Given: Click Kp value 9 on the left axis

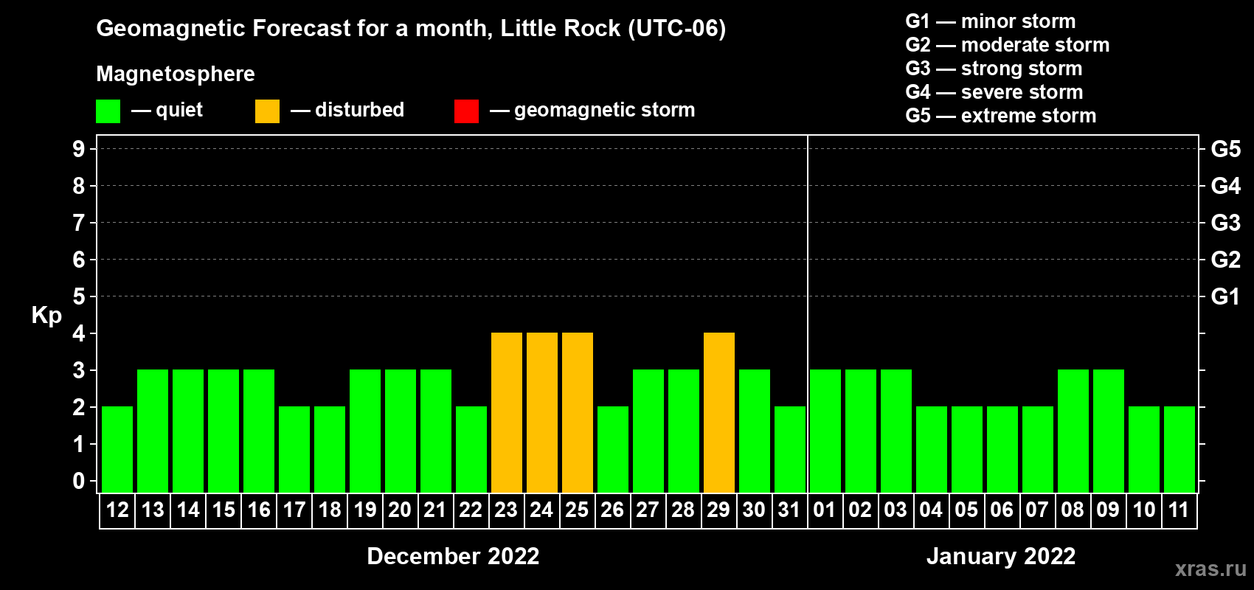Looking at the screenshot, I should (x=78, y=149).
